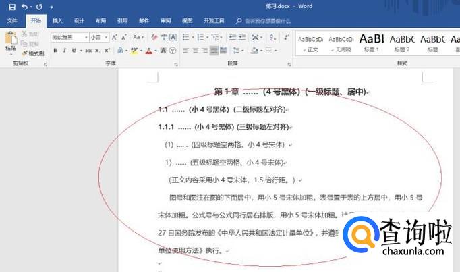Apply the Text Effects outlined A icon

(120, 51)
